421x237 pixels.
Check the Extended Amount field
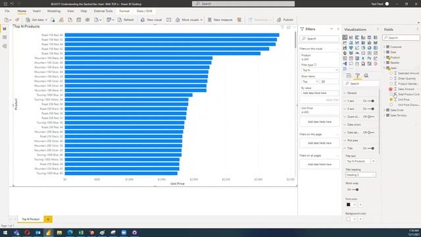(x=391, y=73)
